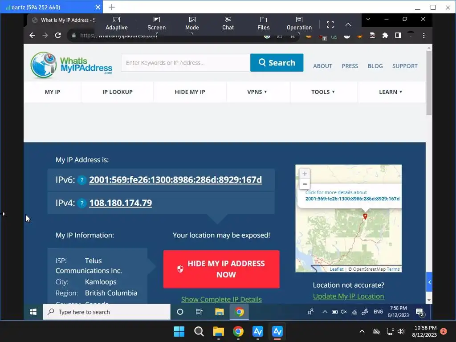The width and height of the screenshot is (456, 342).
Task: Open Show Complete IP Details link
Action: click(221, 299)
